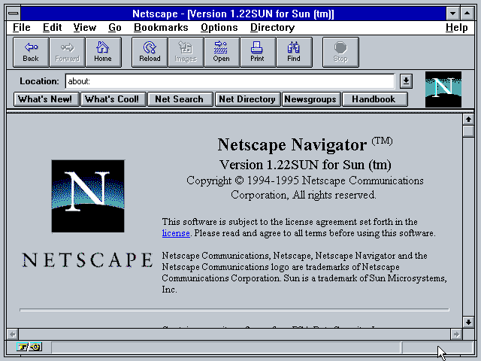Click the Newsgroups button
Viewport: 481px width, 361px height.
(310, 99)
